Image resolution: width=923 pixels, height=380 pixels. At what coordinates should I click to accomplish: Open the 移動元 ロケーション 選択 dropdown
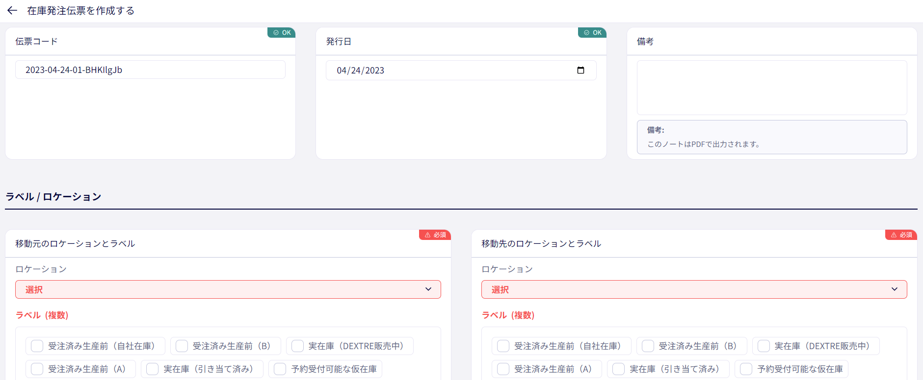click(228, 289)
